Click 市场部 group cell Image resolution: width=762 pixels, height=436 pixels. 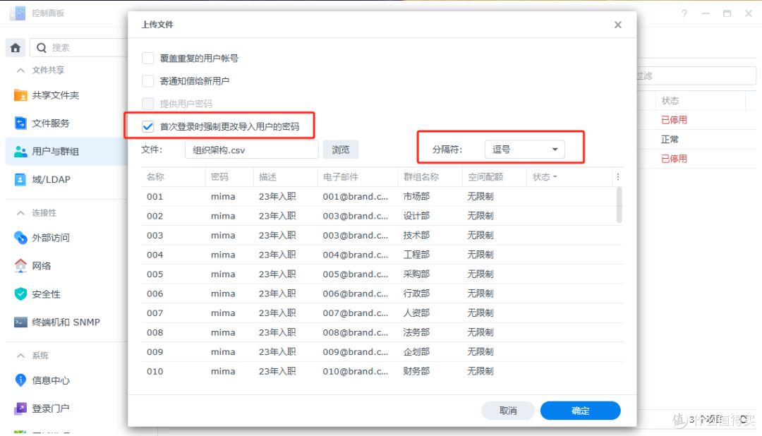(416, 196)
